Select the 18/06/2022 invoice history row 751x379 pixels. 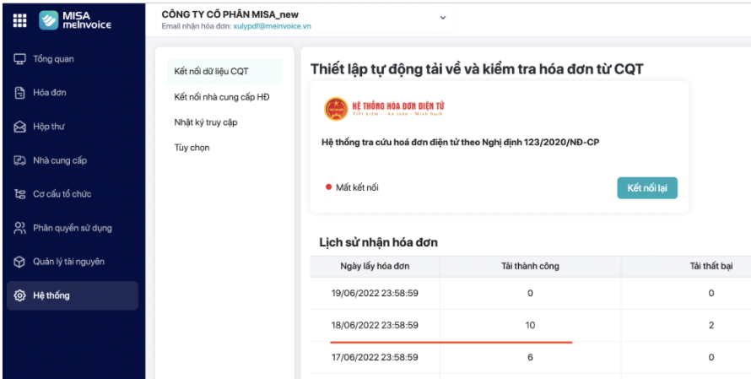375,325
